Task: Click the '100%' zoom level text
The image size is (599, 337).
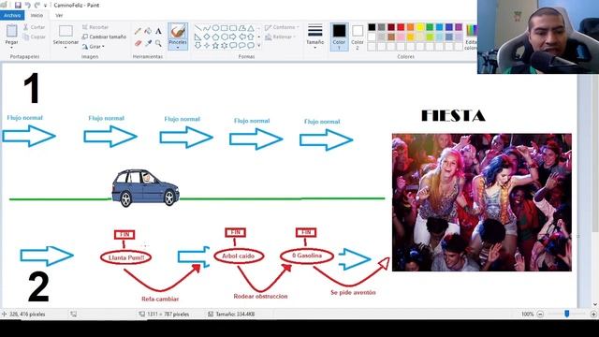Action: pos(527,315)
